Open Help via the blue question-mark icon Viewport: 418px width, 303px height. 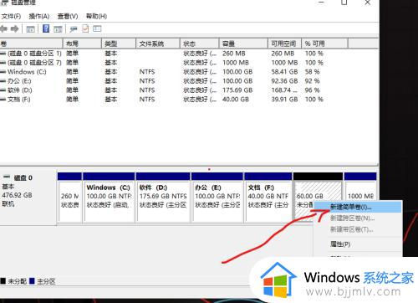click(46, 28)
